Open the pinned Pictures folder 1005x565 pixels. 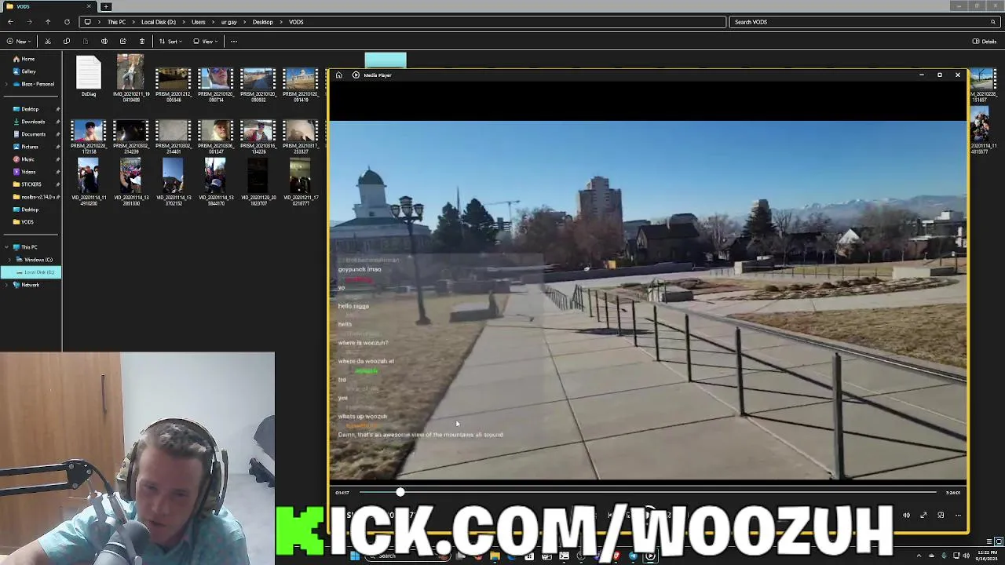(30, 147)
